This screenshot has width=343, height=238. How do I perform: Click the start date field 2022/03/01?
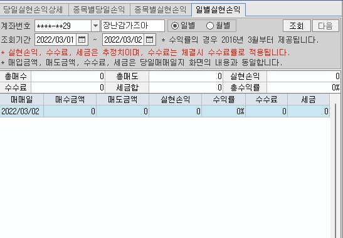coord(55,40)
